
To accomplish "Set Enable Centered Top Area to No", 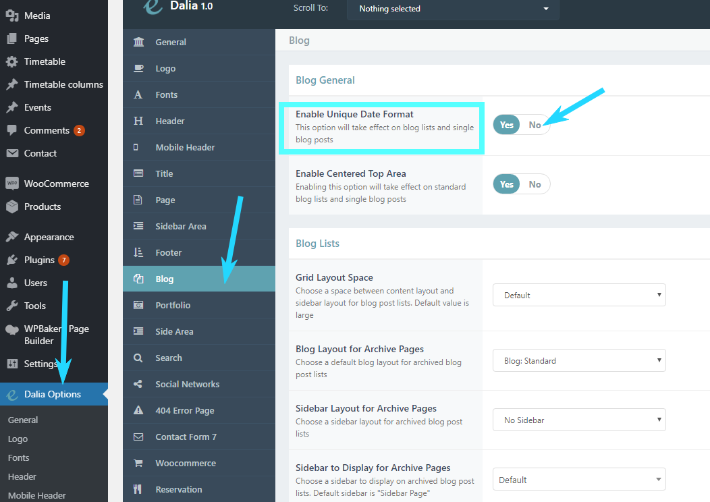I will [x=535, y=184].
